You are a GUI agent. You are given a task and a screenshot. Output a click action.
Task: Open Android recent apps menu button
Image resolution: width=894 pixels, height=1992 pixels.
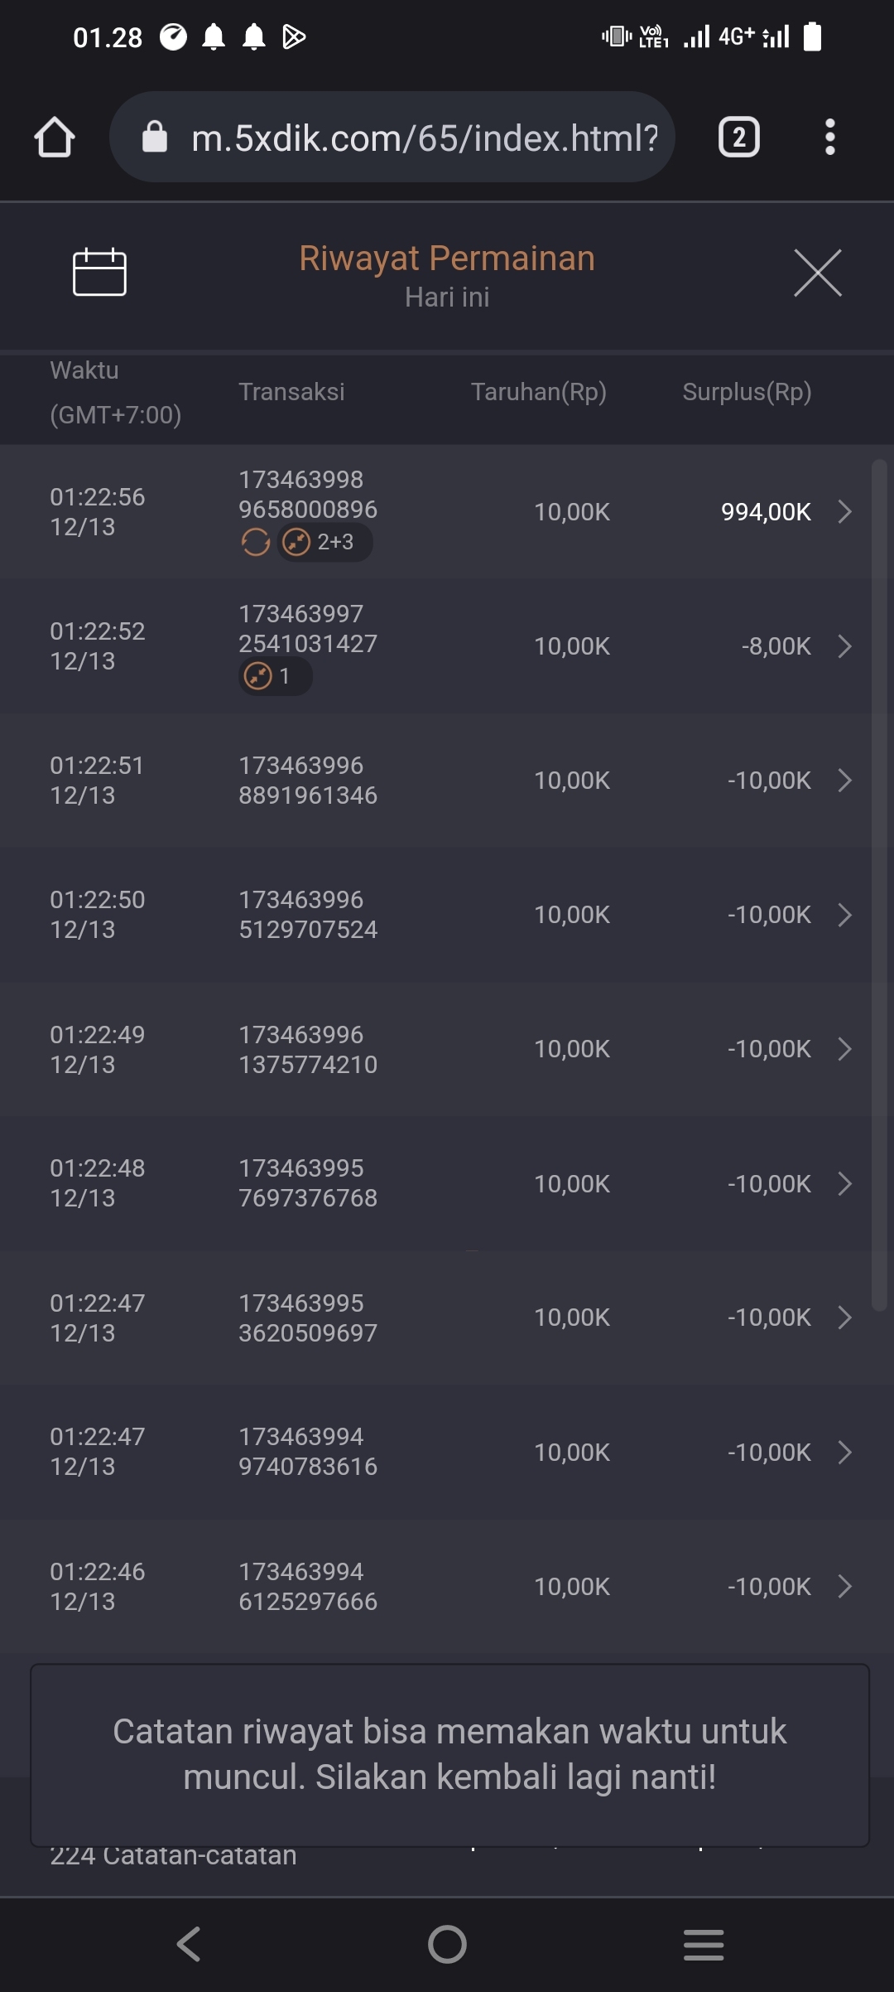(x=704, y=1944)
